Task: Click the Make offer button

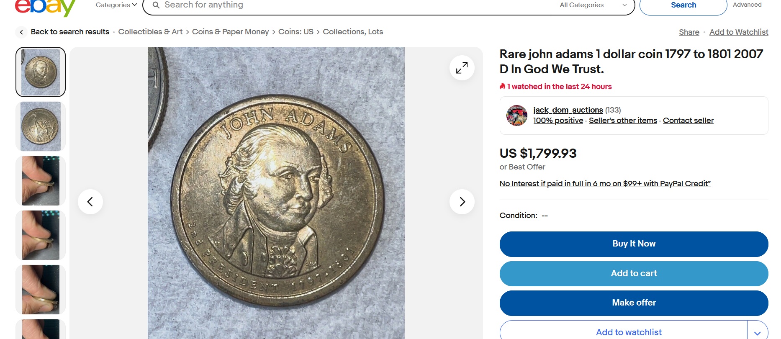Action: pos(634,303)
